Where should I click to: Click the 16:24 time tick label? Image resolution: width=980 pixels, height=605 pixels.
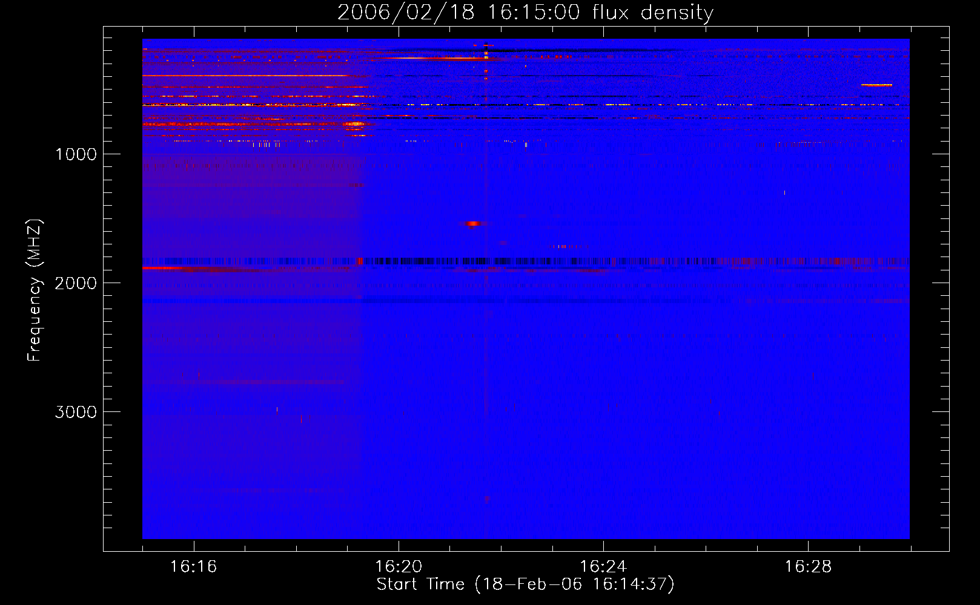pyautogui.click(x=603, y=566)
